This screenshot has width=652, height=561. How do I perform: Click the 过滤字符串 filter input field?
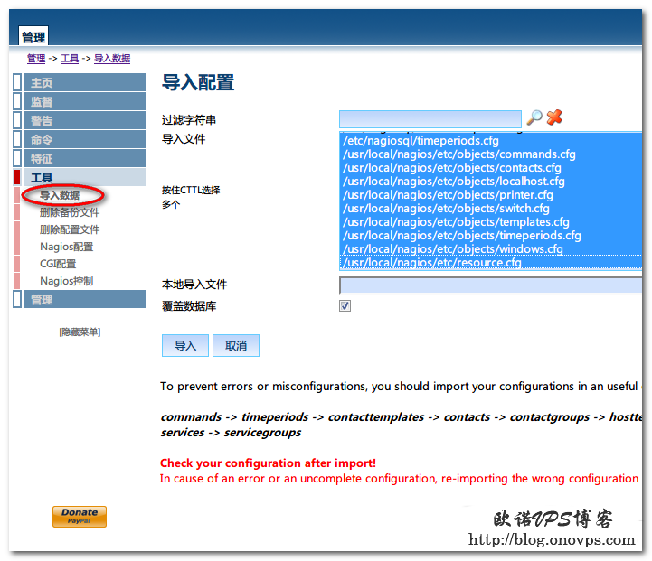(430, 119)
